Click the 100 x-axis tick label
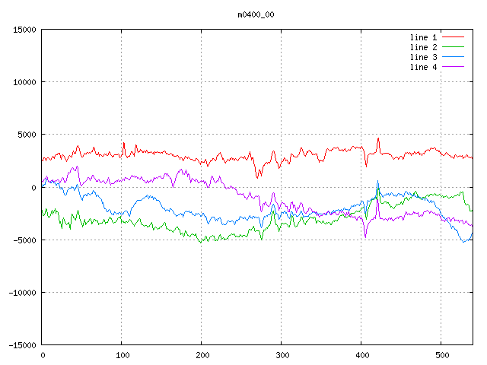487x365 pixels. pyautogui.click(x=122, y=355)
